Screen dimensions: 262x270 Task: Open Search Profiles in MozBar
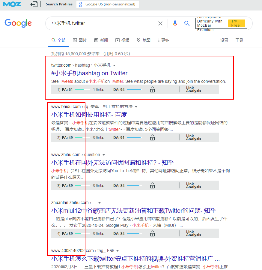pos(59,4)
